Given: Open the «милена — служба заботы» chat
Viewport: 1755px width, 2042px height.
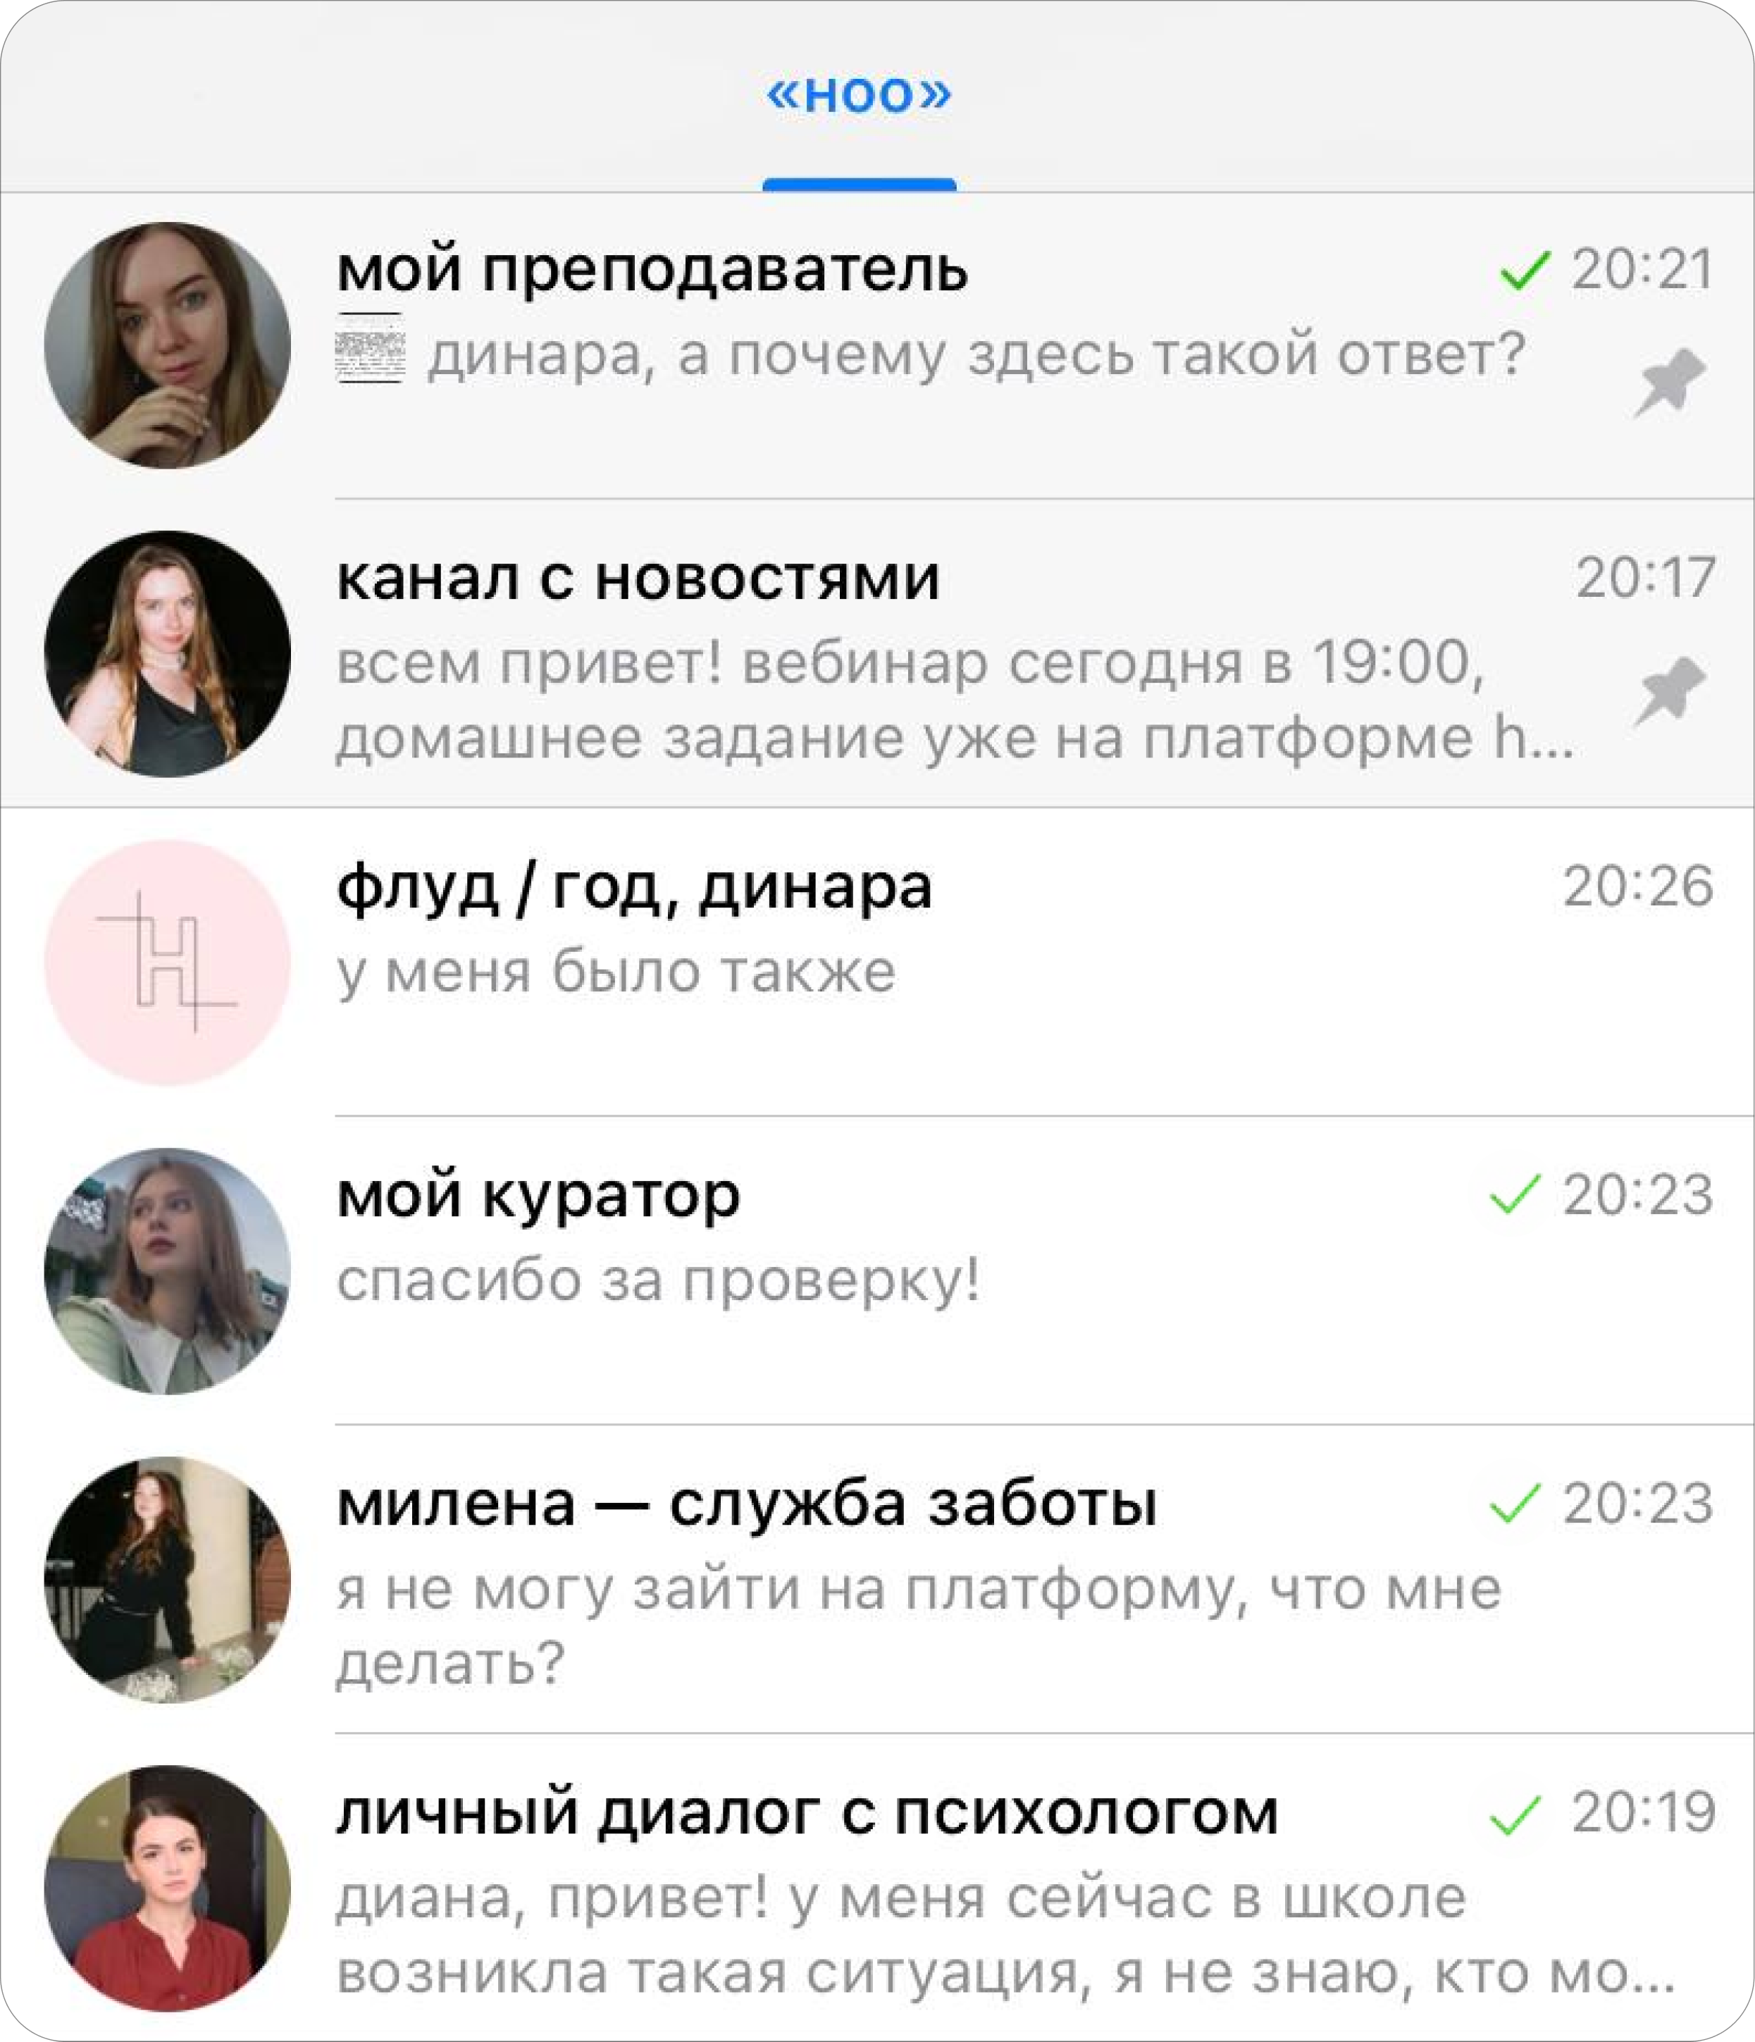Looking at the screenshot, I should point(877,1579).
